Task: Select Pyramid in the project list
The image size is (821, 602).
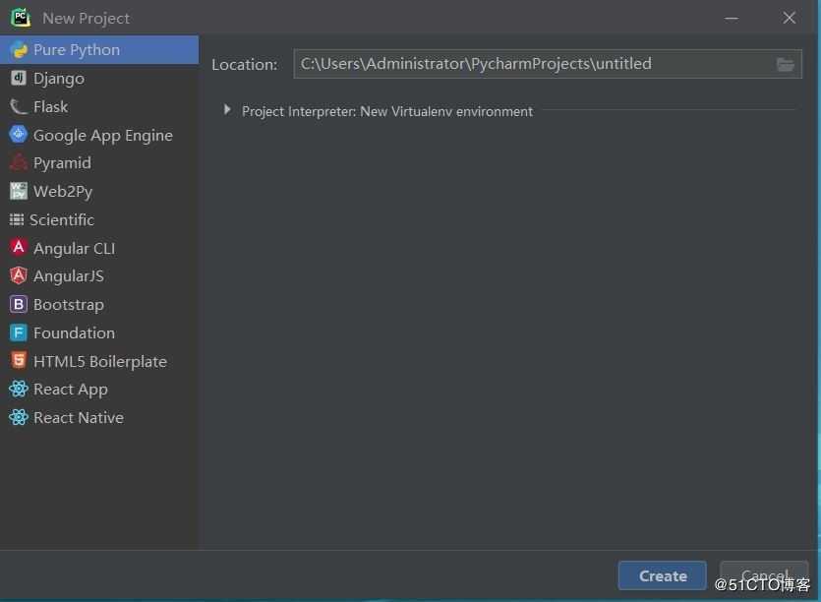Action: pyautogui.click(x=99, y=163)
